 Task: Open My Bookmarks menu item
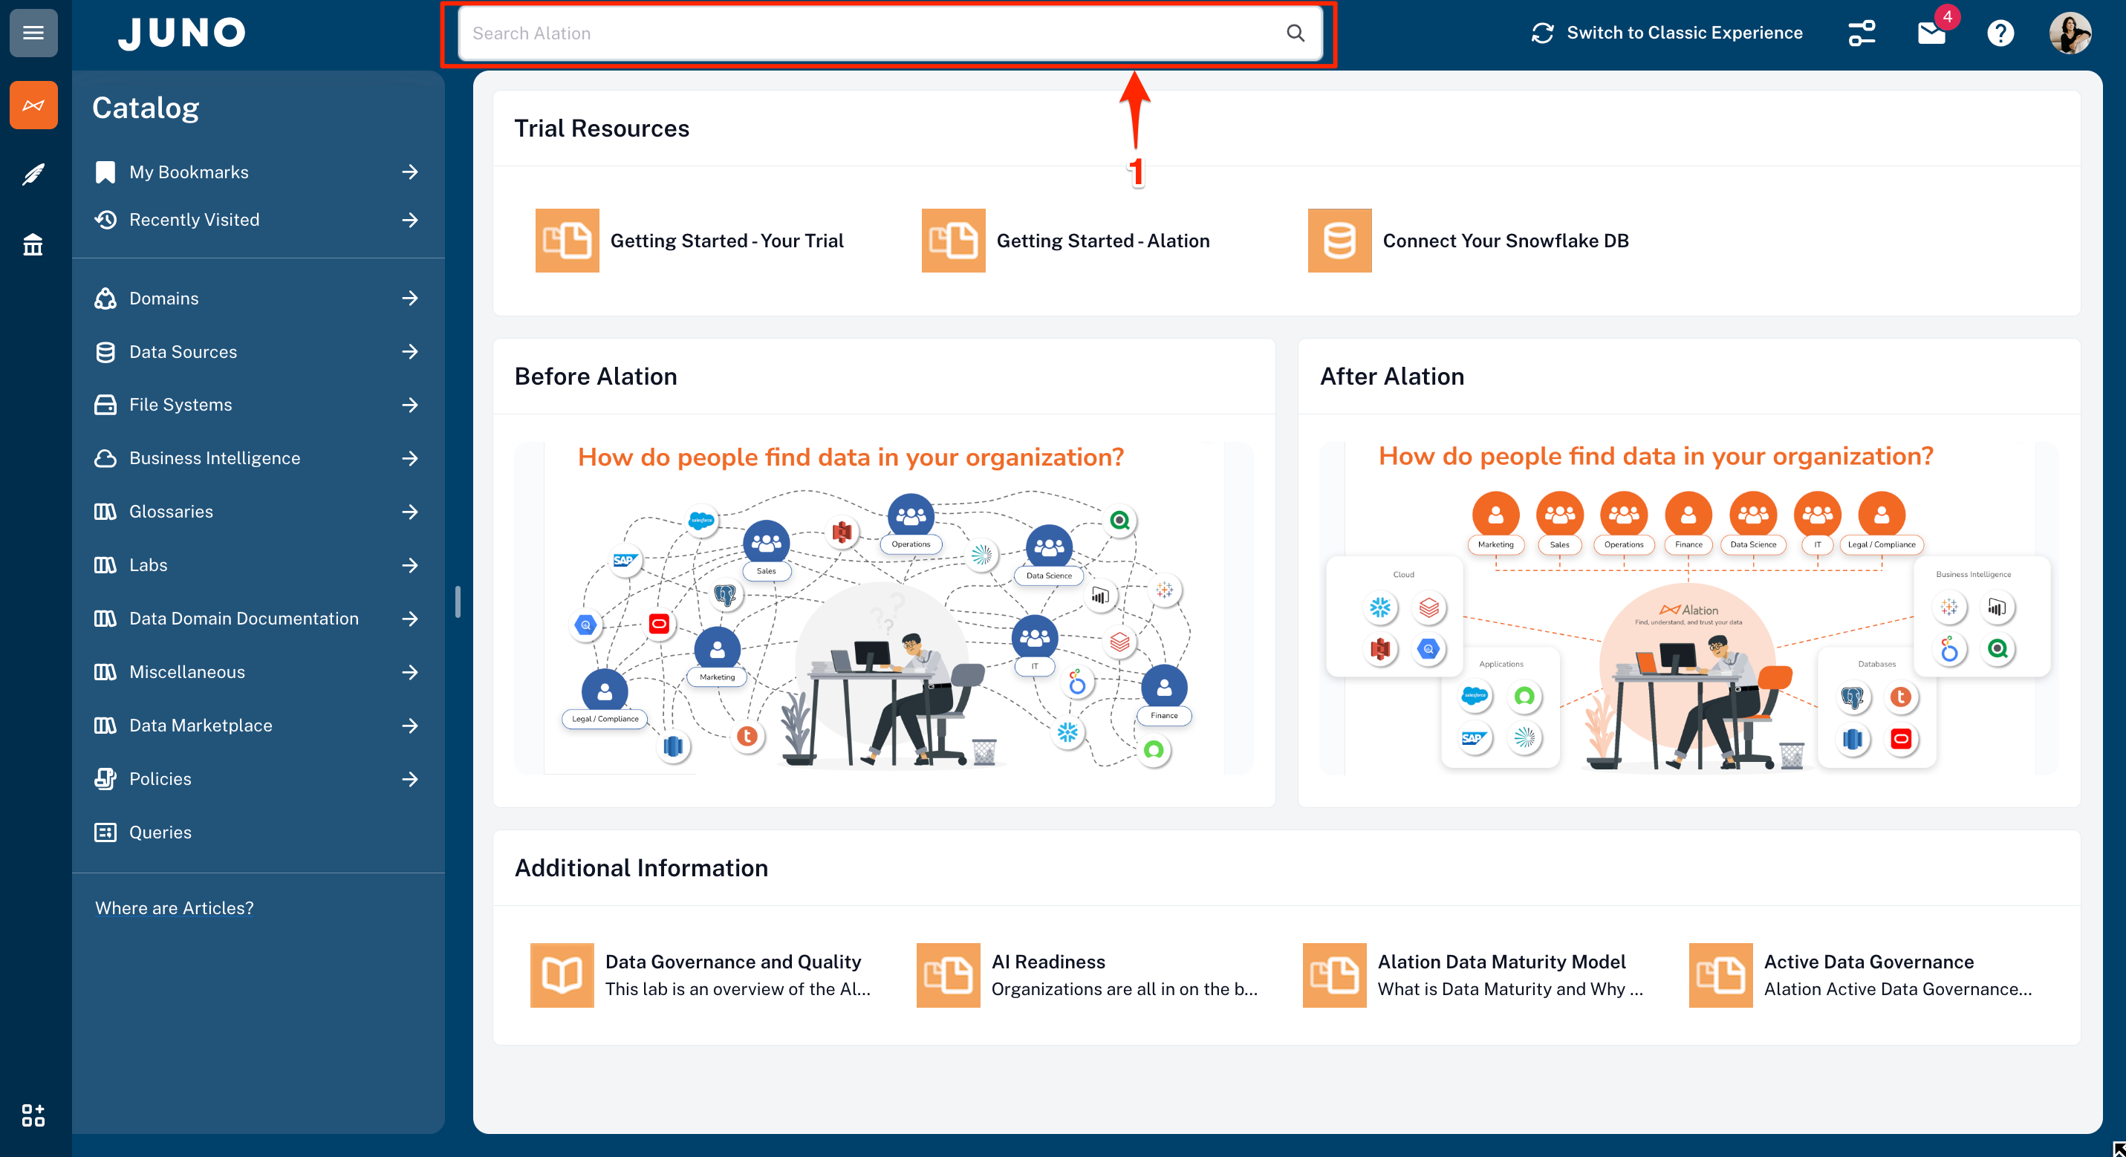point(189,172)
